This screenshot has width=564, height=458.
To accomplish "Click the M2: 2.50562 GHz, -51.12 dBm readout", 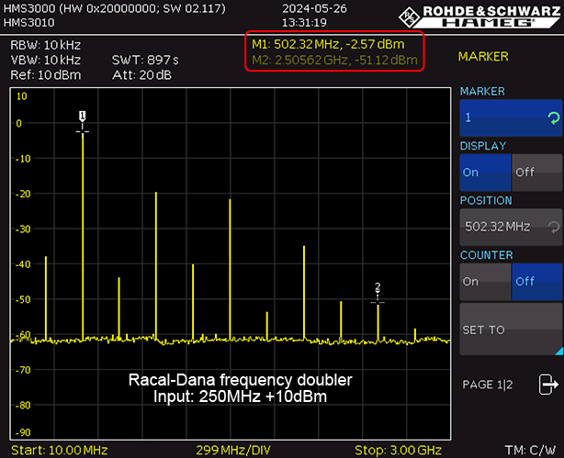I will coord(334,60).
